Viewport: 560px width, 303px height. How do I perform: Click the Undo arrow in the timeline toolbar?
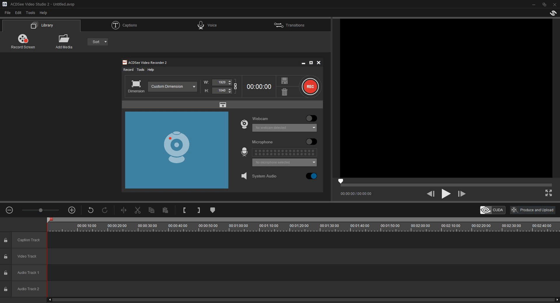[x=91, y=210]
